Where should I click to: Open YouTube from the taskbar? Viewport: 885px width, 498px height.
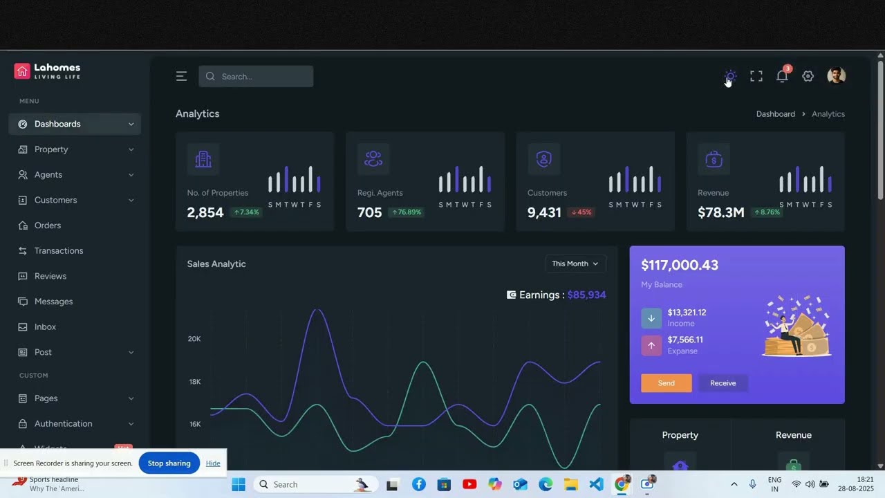tap(469, 484)
